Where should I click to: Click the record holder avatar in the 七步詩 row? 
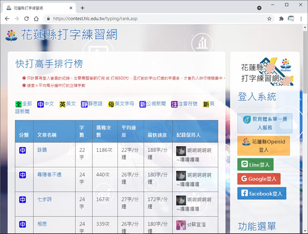pyautogui.click(x=181, y=200)
